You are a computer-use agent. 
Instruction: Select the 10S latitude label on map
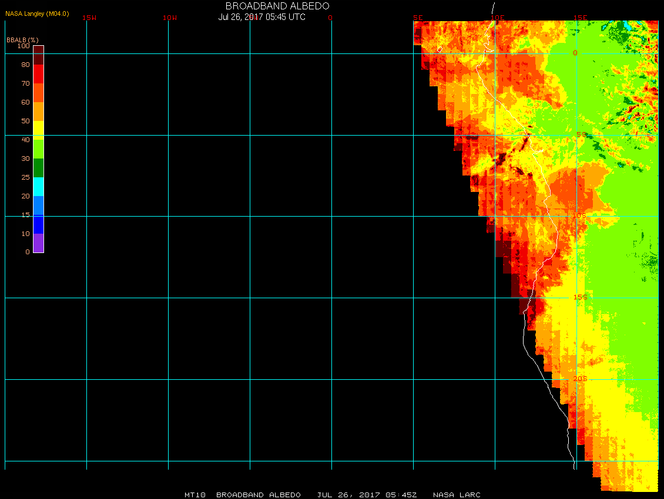pyautogui.click(x=579, y=216)
